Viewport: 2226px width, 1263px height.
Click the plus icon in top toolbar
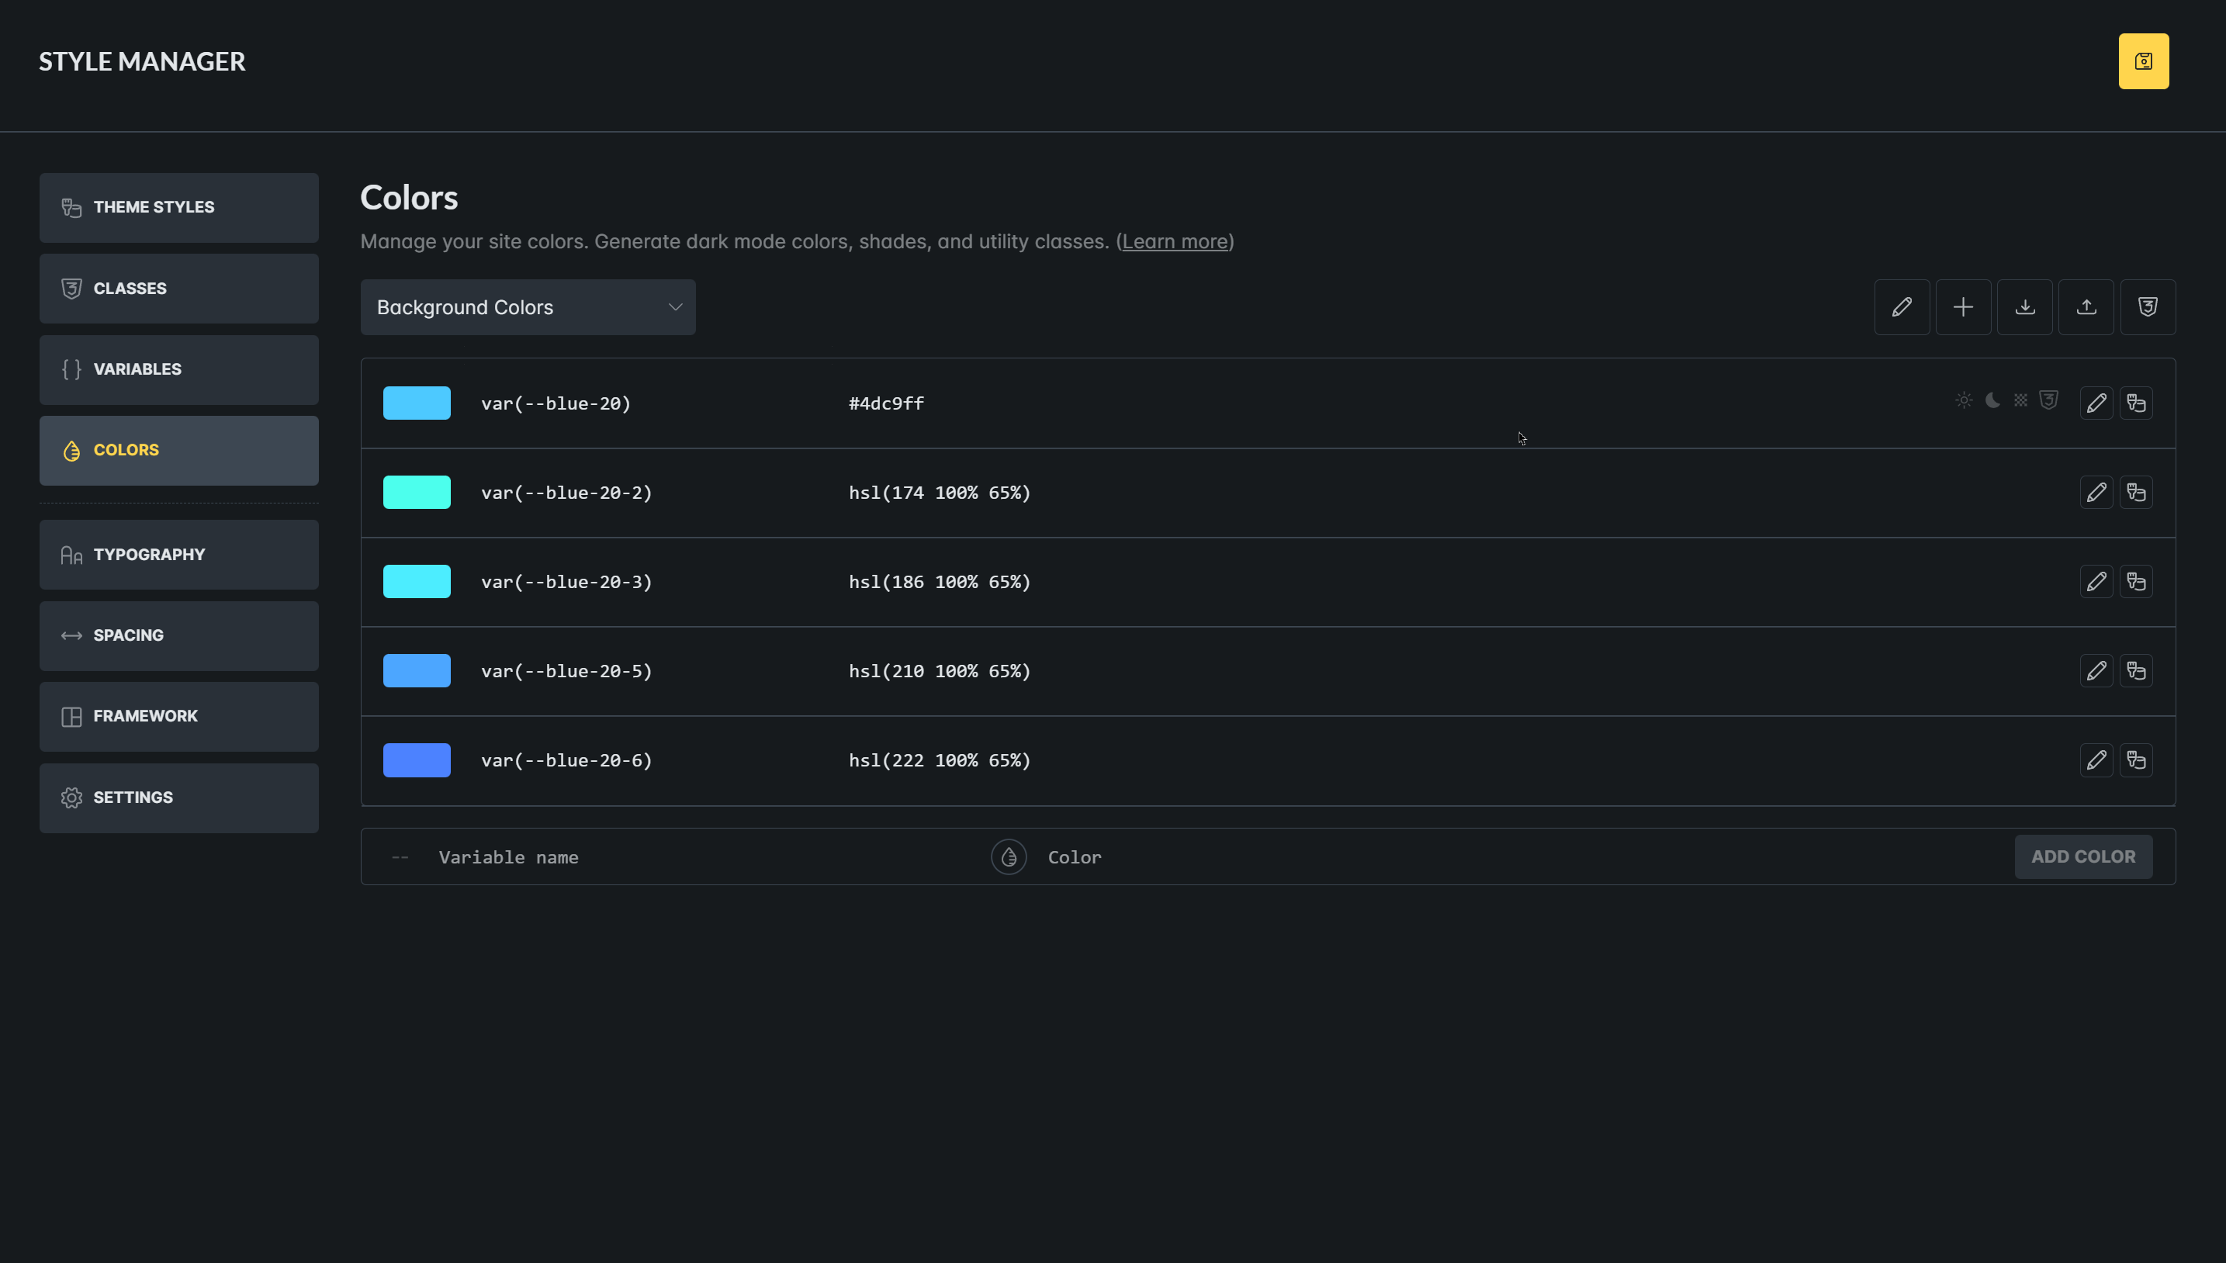pyautogui.click(x=1963, y=307)
